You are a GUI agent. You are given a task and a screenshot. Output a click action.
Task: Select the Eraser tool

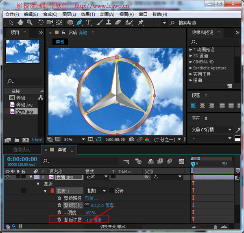pyautogui.click(x=118, y=22)
